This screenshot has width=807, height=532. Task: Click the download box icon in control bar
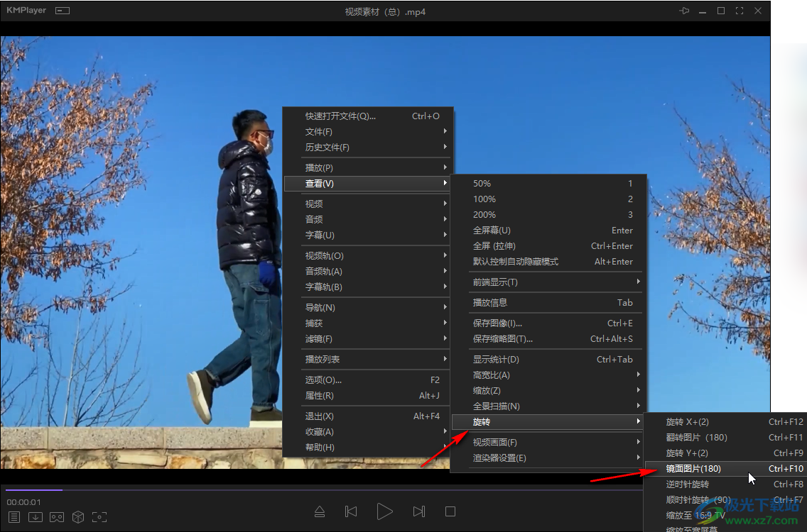point(36,517)
